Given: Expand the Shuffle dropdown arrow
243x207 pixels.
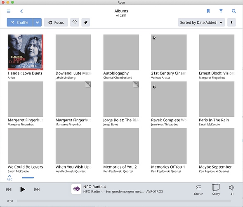Looking at the screenshot, I should (x=38, y=22).
